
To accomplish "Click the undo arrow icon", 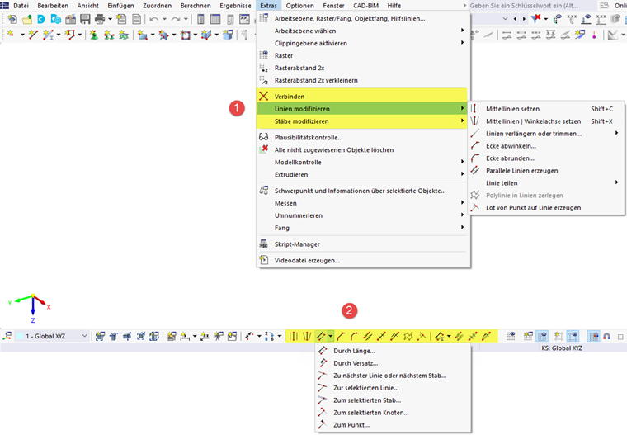I will 154,19.
